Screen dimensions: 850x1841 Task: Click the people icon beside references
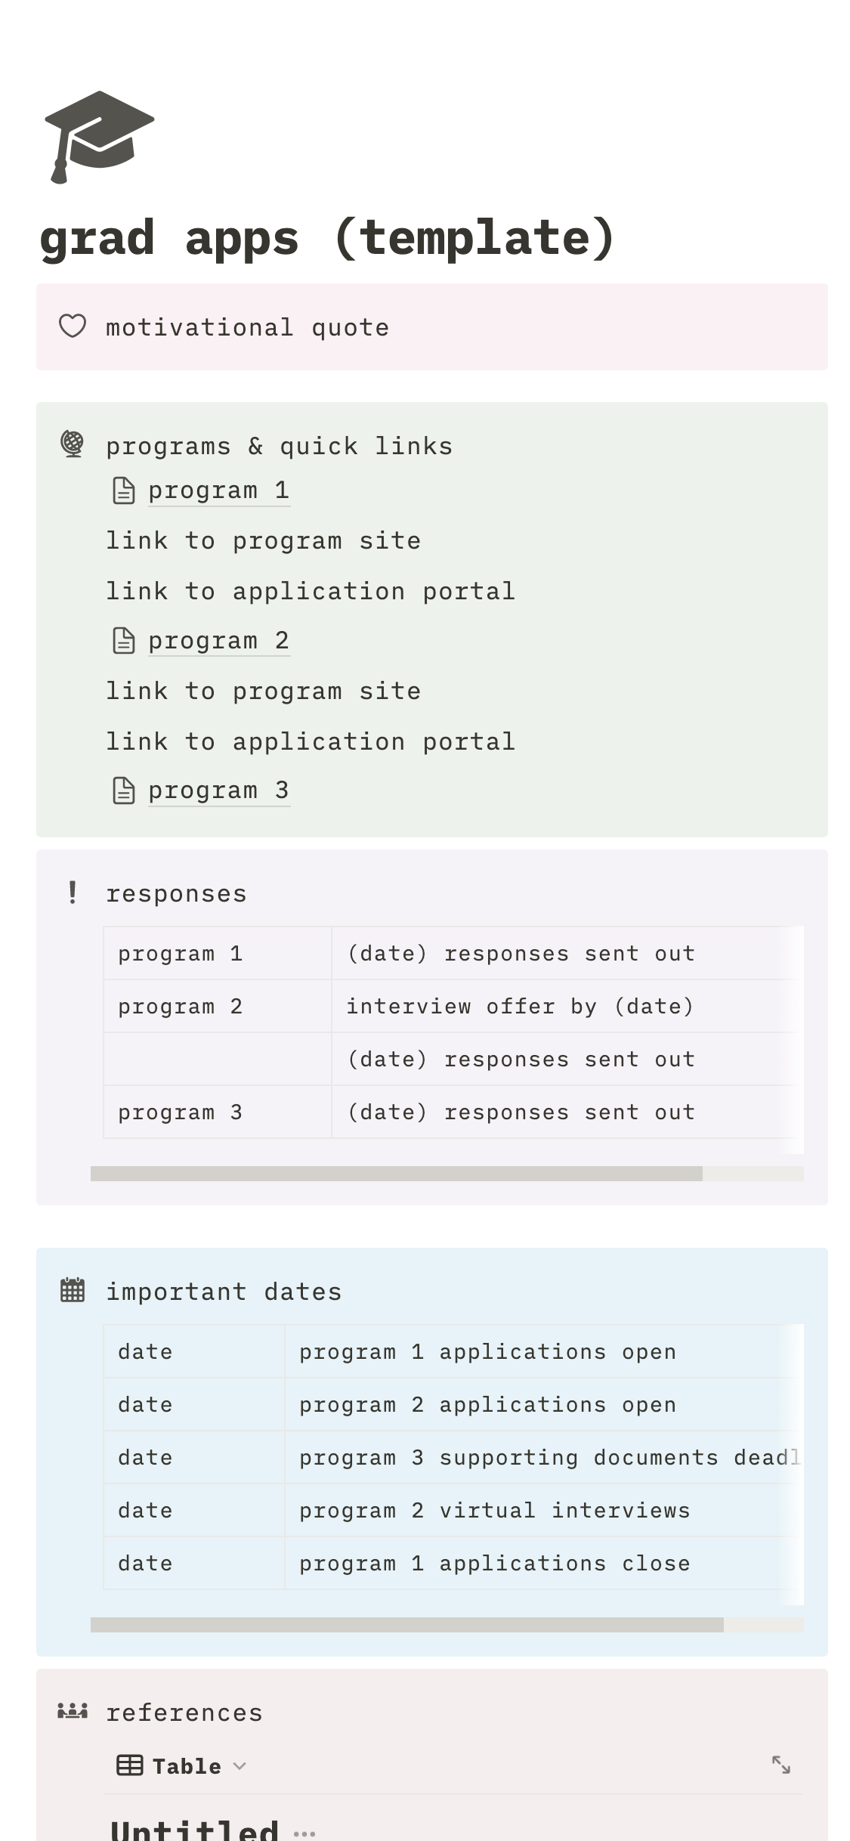(x=73, y=1711)
